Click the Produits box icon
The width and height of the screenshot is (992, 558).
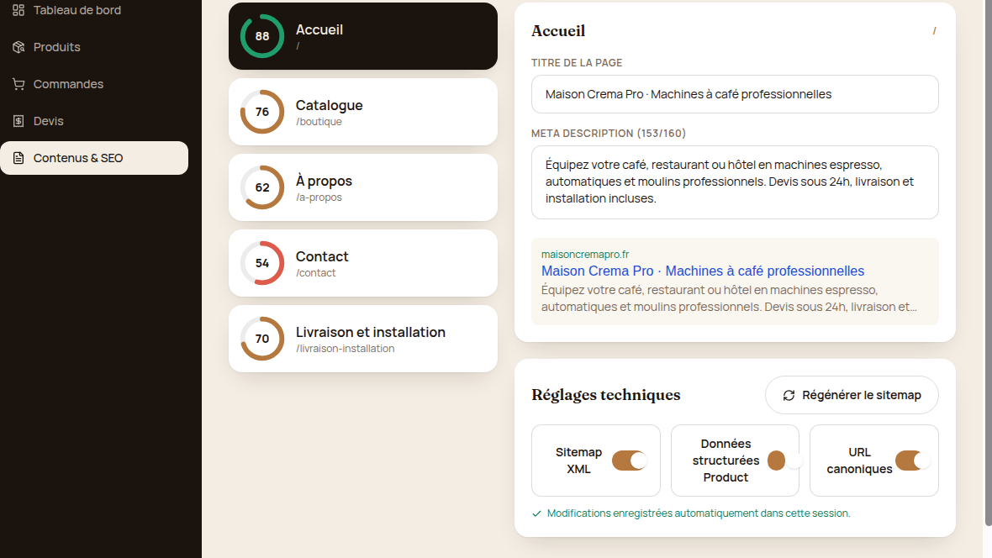click(18, 47)
